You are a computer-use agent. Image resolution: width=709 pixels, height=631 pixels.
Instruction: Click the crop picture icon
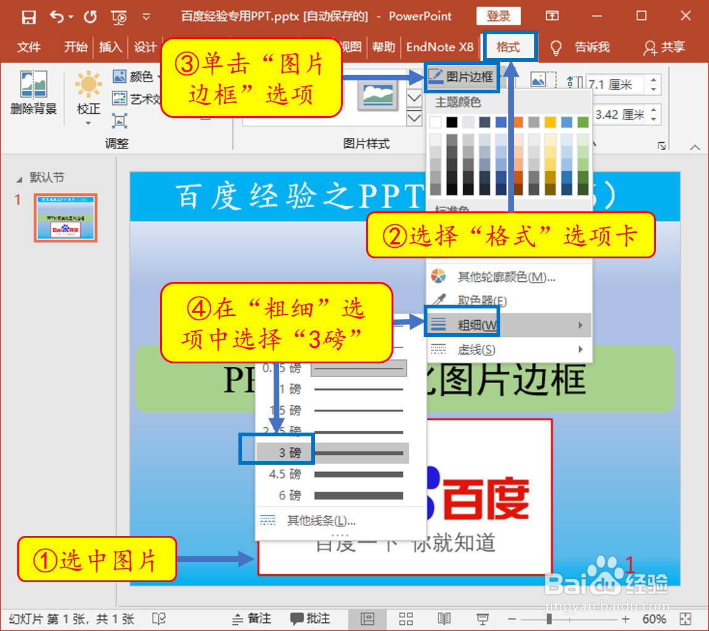click(x=544, y=80)
